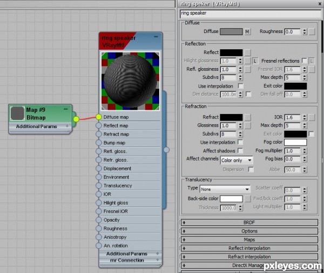The image size is (324, 273).
Task: Click the Fog bias value field
Action: [x=292, y=159]
